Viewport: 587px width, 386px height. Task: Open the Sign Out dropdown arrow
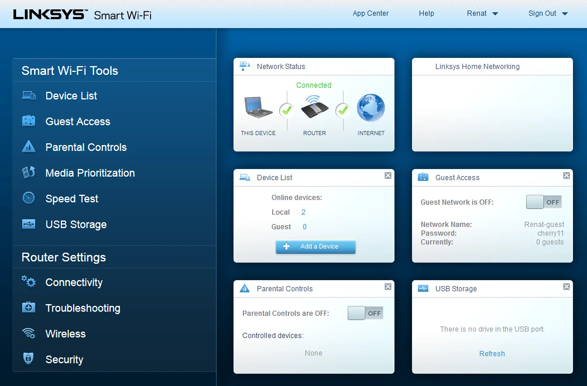pyautogui.click(x=565, y=14)
